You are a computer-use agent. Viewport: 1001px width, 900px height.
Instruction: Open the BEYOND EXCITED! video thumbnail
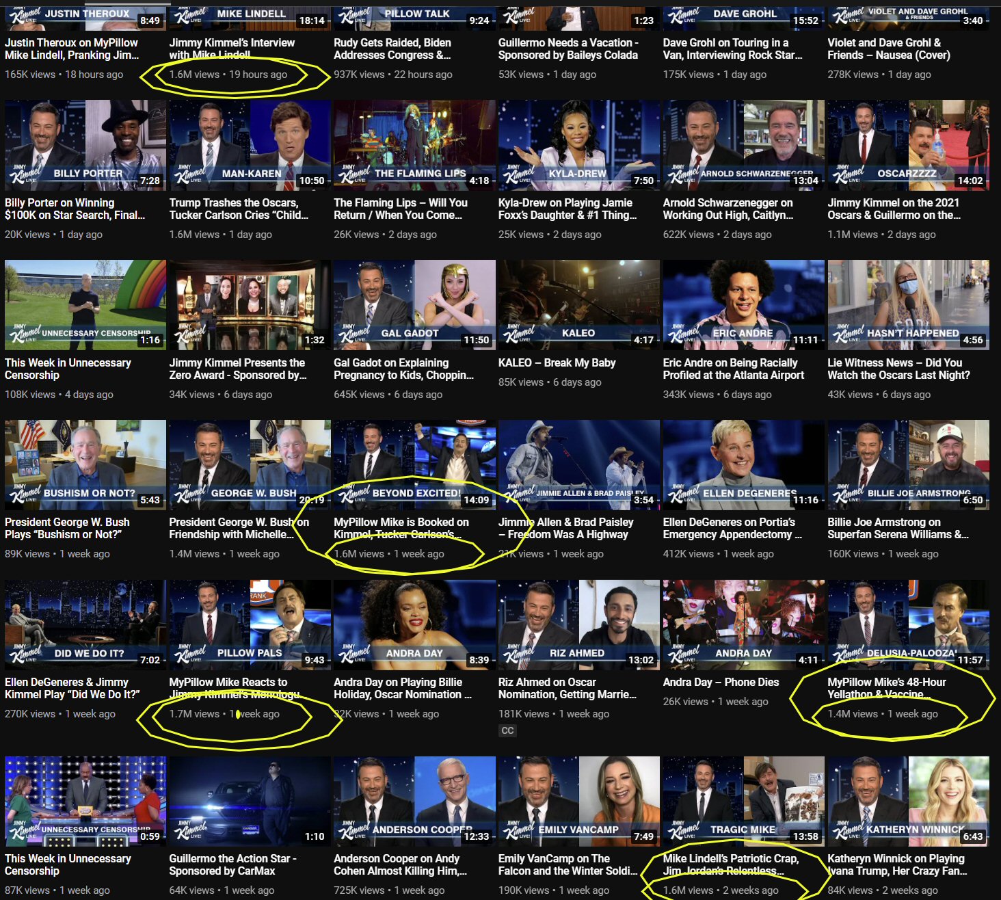(414, 465)
